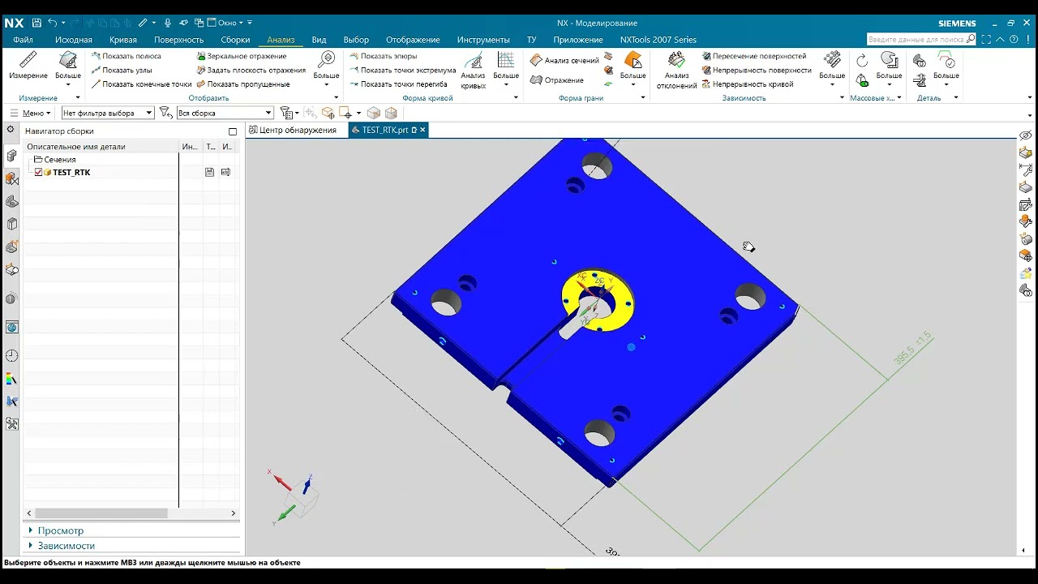The height and width of the screenshot is (584, 1038).
Task: Open the color palette sidebar icon
Action: [11, 379]
